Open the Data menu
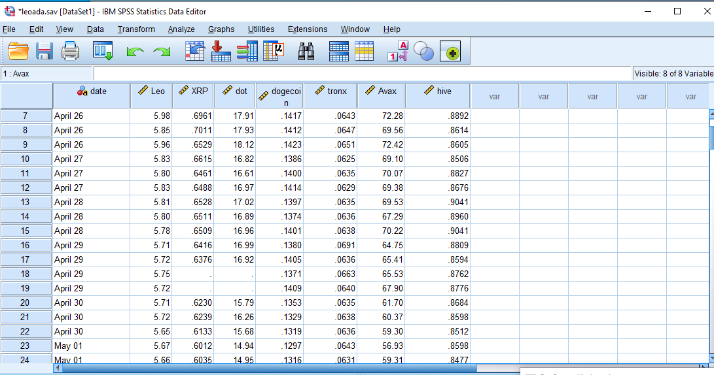 (x=95, y=29)
